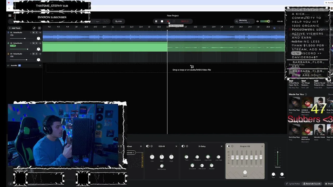Click the Made For You info icon
Viewport: 333px width, 187px height.
(x=306, y=94)
